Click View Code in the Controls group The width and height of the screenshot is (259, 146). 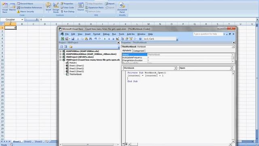pyautogui.click(x=67, y=8)
